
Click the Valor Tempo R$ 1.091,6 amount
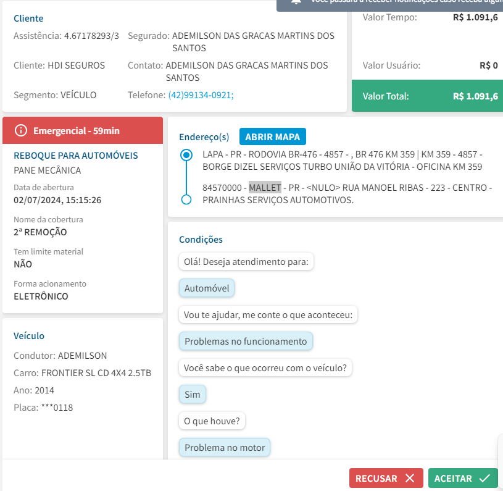pos(475,17)
